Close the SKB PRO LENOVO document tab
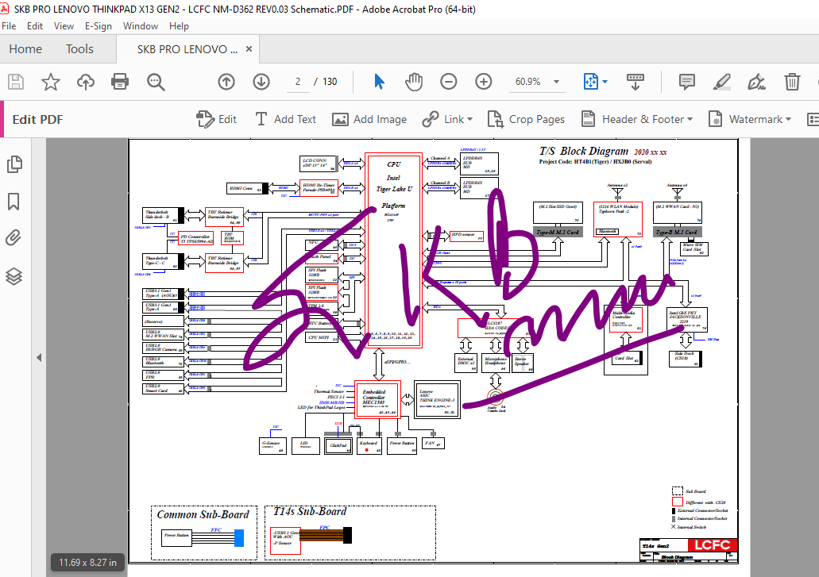 point(249,49)
